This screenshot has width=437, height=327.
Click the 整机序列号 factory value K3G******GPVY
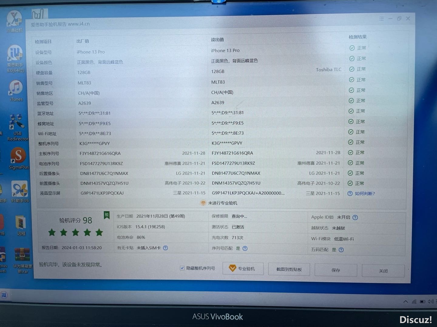click(94, 144)
